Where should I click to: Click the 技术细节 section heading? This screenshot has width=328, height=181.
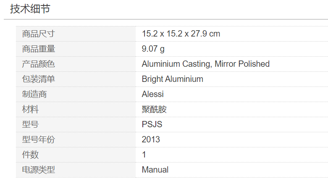(x=30, y=9)
